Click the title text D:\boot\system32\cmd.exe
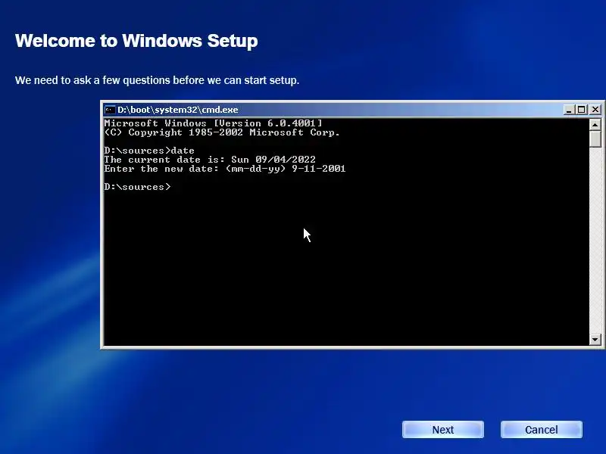 [x=178, y=110]
